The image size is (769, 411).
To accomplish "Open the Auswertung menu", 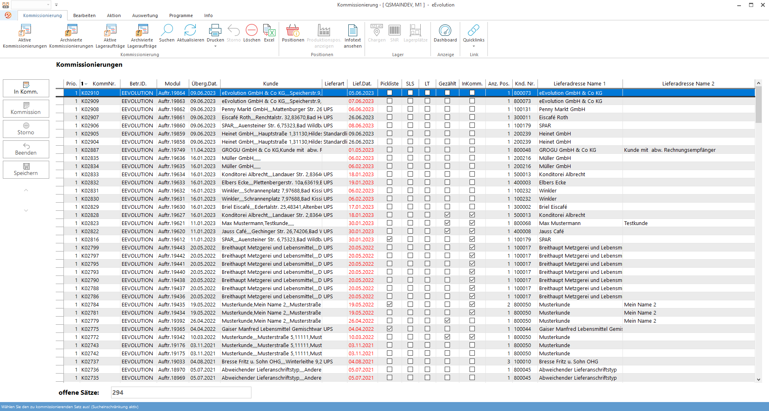I will [x=145, y=15].
